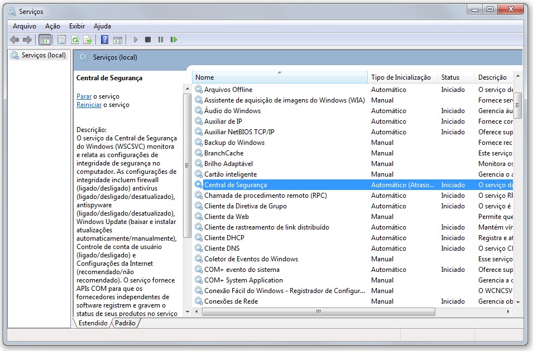Click the gear icon of Cliente da Web
Screen dimensions: 533x351
click(x=199, y=217)
